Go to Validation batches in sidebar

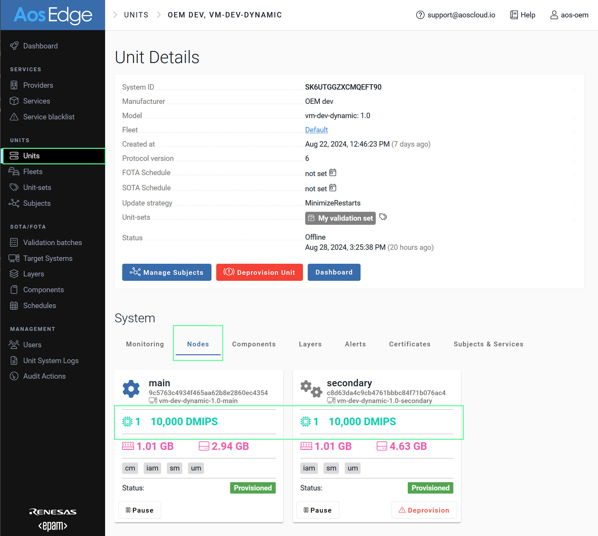tap(53, 243)
